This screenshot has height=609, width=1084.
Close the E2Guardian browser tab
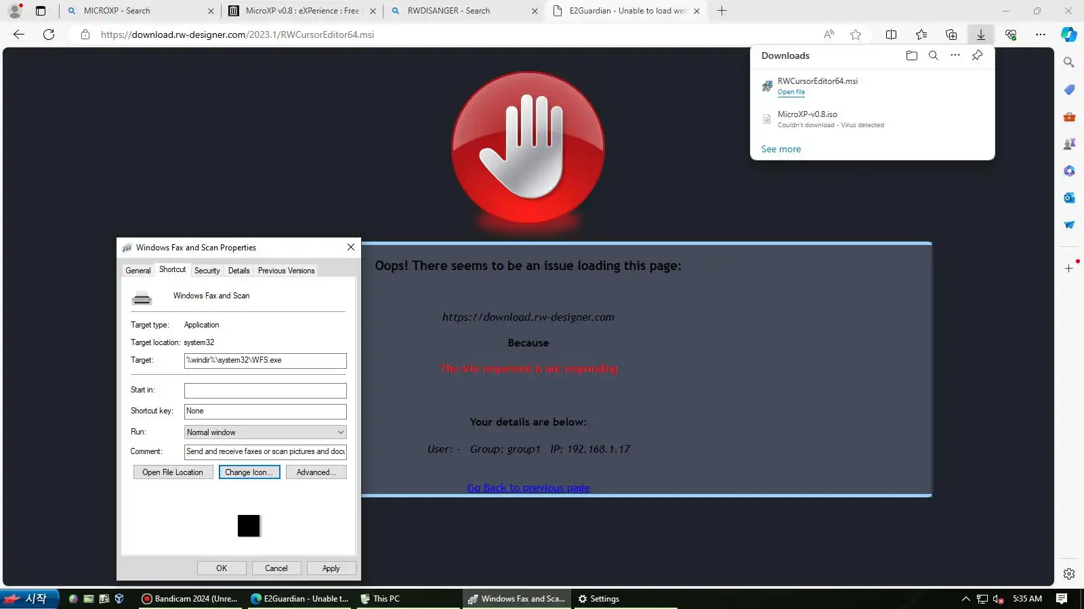pos(696,11)
